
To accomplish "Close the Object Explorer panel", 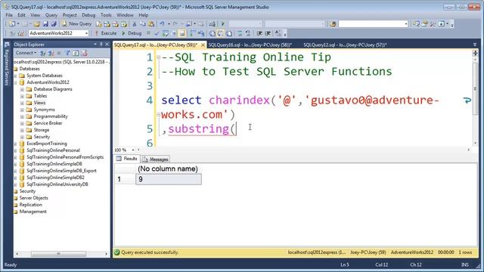I will 107,45.
